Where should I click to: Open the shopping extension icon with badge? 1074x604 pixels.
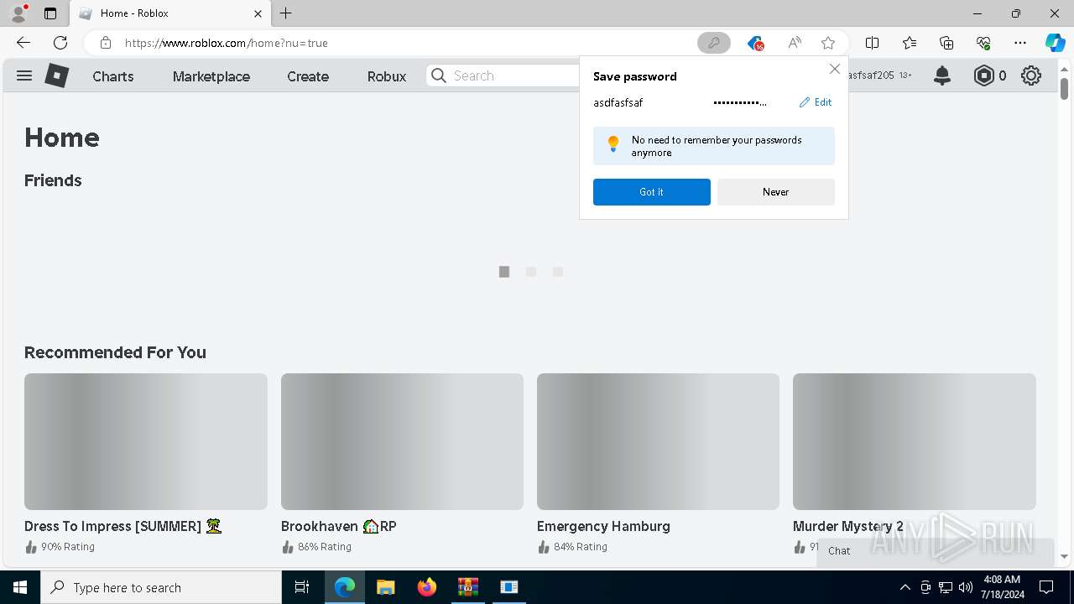tap(755, 43)
